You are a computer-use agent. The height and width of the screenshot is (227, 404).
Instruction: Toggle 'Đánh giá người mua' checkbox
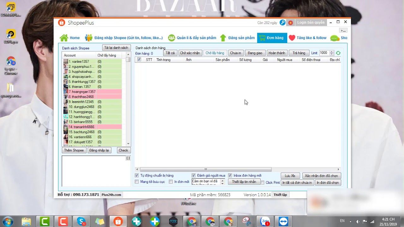(193, 176)
